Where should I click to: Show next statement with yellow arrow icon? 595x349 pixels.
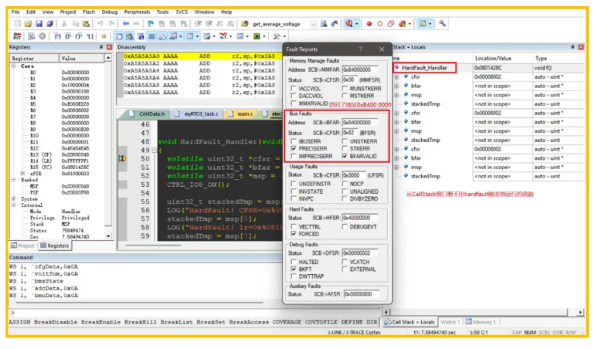tap(104, 36)
